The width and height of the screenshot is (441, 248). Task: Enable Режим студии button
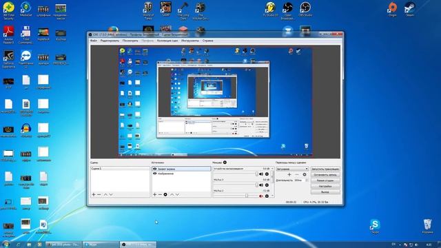click(325, 180)
